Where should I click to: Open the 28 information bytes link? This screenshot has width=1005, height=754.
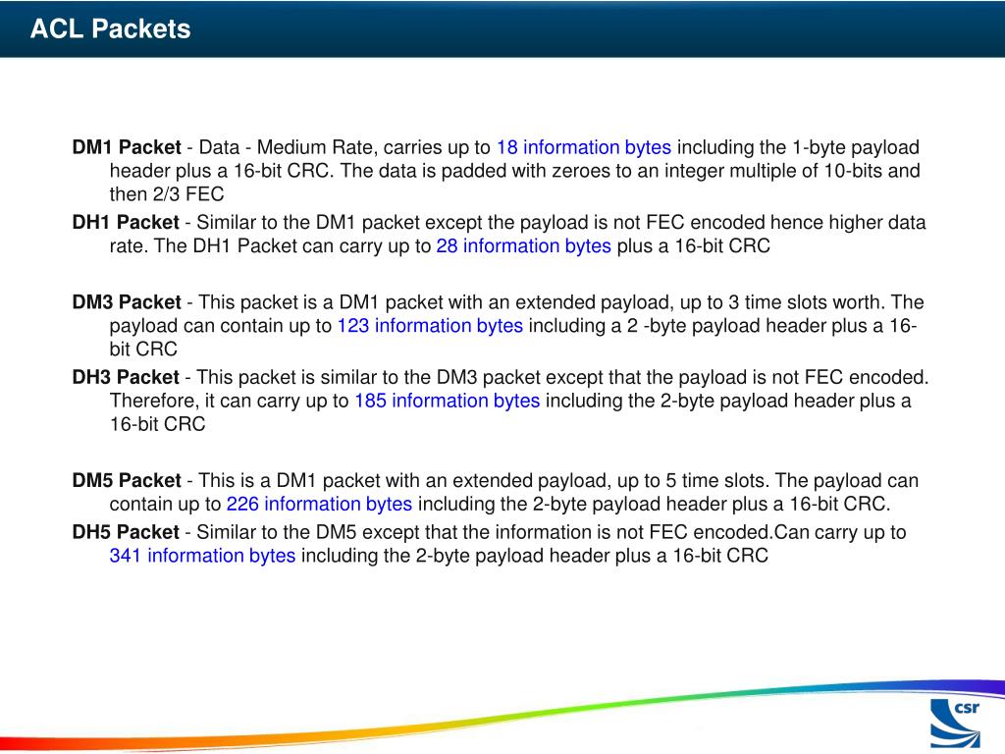[x=524, y=246]
